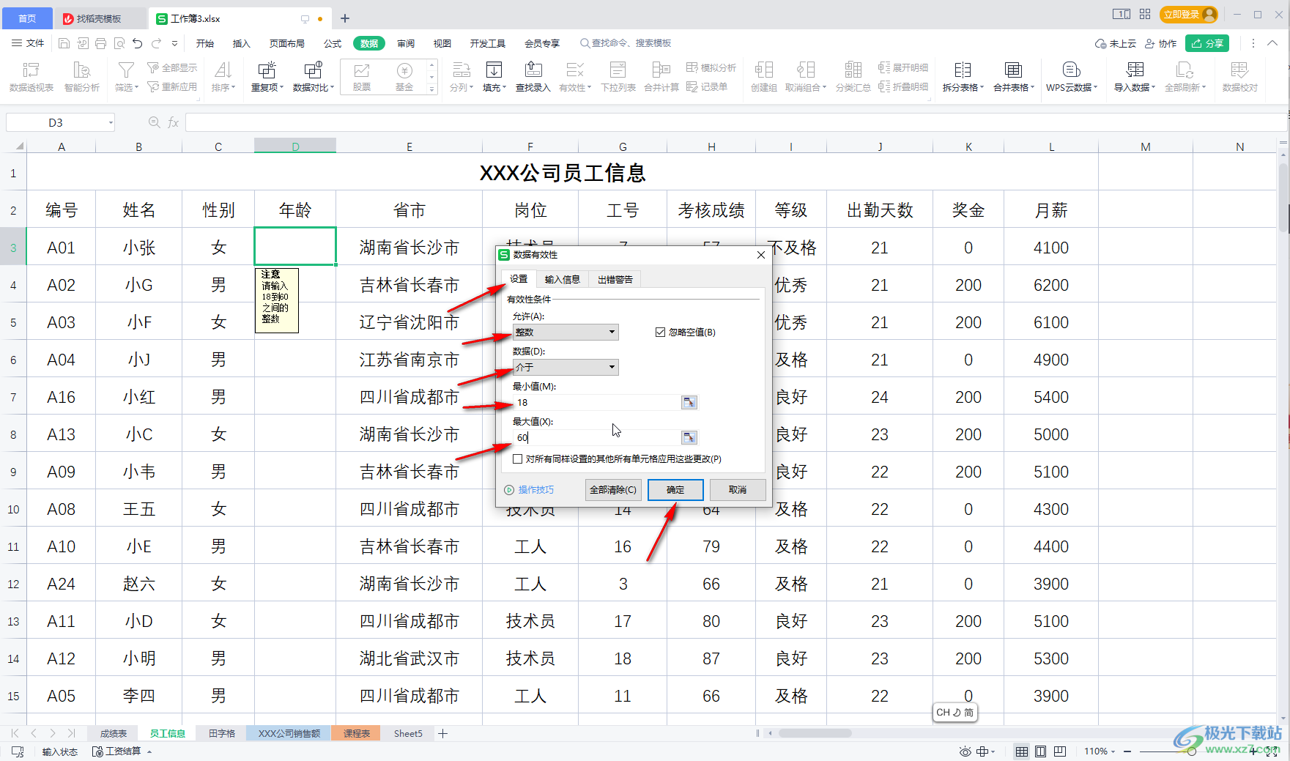
Task: Confirm validation with the 确定 button
Action: pos(675,489)
